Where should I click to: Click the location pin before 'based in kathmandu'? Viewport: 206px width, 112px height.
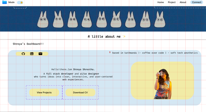point(110,53)
